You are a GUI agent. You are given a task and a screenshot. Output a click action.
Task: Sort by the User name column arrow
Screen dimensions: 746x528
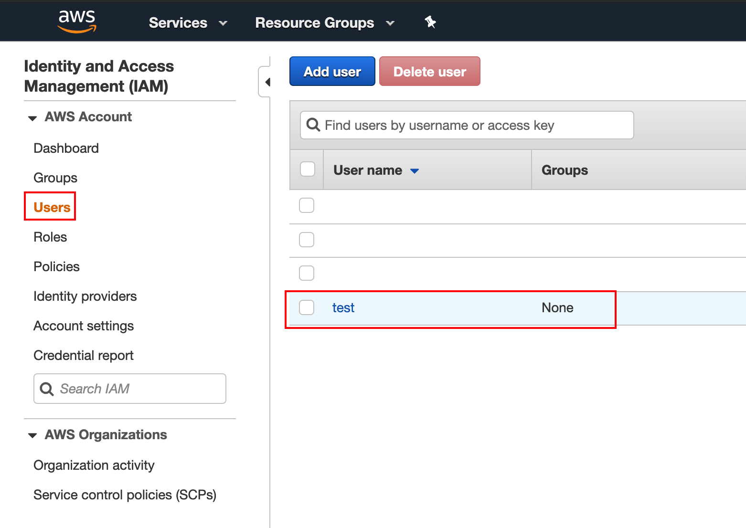click(415, 171)
